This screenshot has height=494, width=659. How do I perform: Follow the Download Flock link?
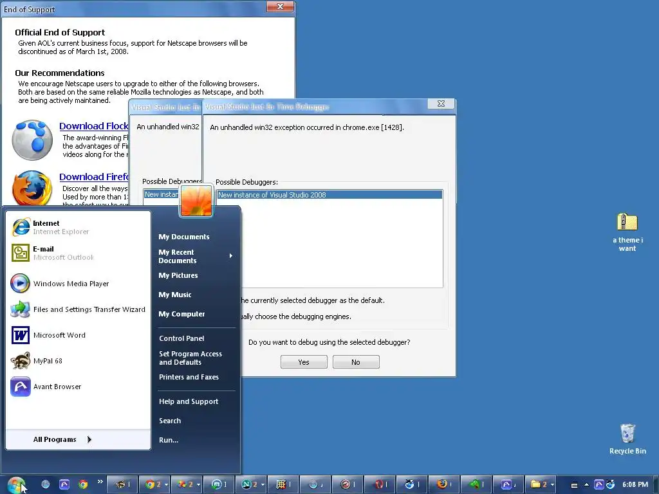[x=94, y=126]
